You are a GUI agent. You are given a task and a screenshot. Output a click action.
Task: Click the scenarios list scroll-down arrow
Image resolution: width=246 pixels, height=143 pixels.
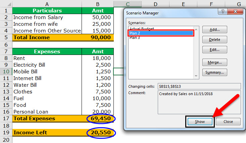(196, 76)
